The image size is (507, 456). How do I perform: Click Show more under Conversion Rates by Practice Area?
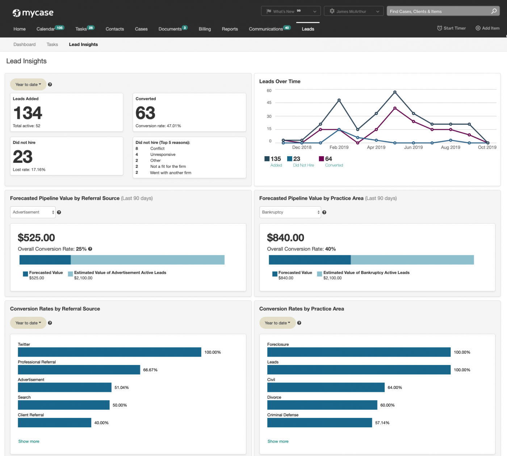pos(278,441)
